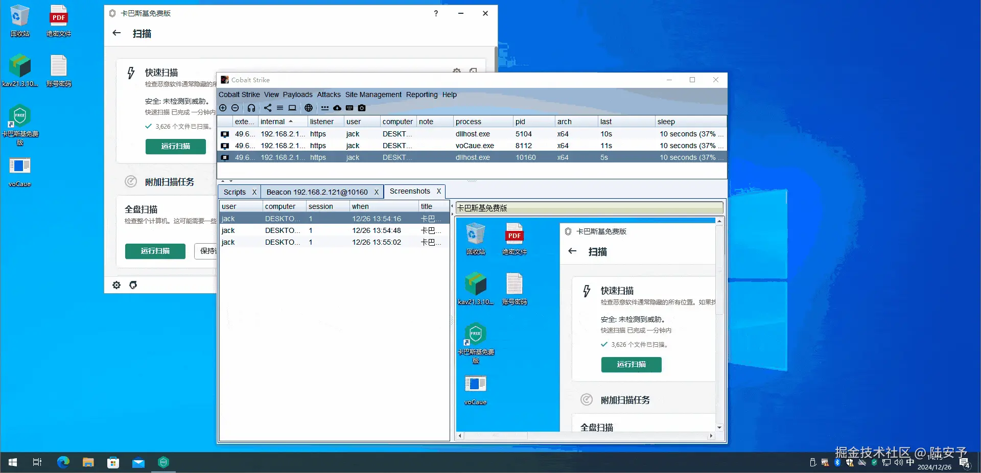Click the partially hidden 保持 button
The height and width of the screenshot is (473, 981).
(206, 251)
